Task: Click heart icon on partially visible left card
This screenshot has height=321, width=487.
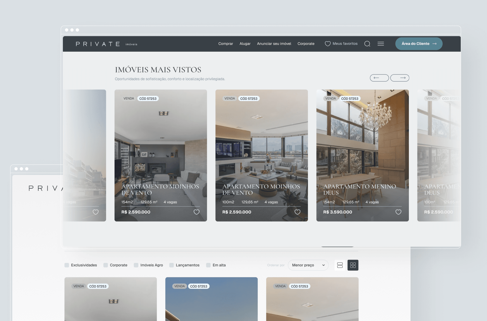Action: click(x=96, y=212)
